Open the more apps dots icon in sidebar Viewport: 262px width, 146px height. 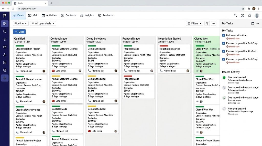tap(5, 78)
